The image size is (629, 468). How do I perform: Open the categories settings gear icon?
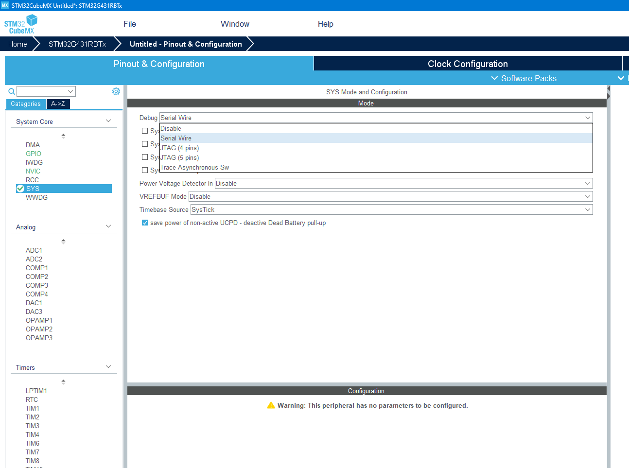(116, 91)
